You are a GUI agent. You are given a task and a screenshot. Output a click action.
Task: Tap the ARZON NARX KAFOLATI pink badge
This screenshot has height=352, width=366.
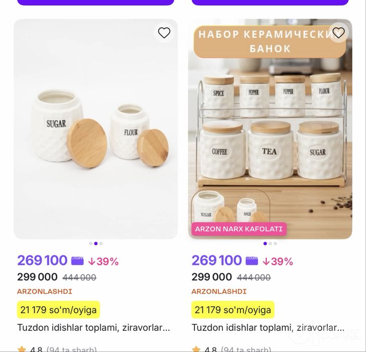pyautogui.click(x=239, y=229)
